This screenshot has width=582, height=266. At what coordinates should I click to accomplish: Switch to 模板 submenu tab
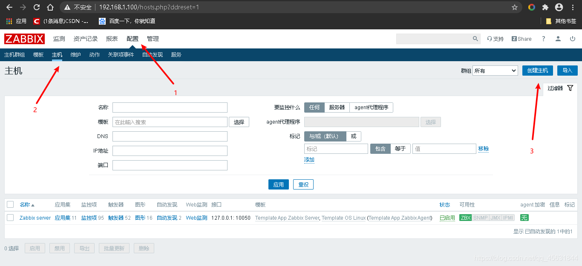[x=38, y=55]
